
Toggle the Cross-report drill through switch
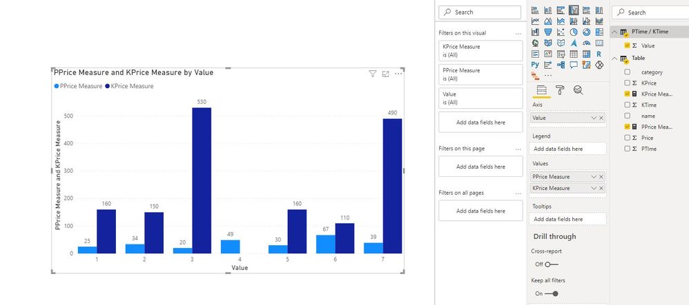point(551,264)
